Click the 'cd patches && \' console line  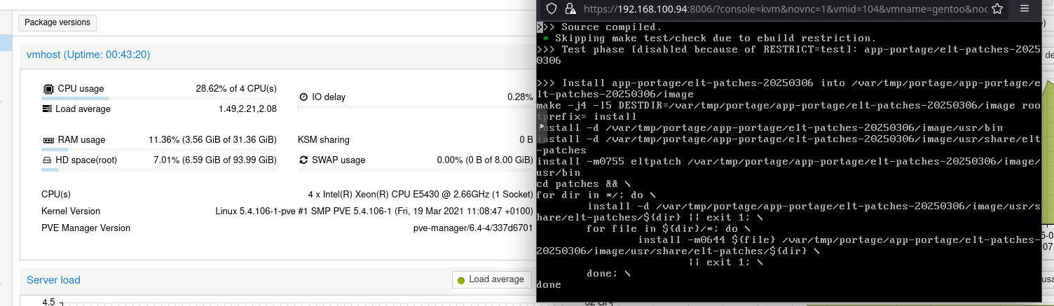click(584, 183)
